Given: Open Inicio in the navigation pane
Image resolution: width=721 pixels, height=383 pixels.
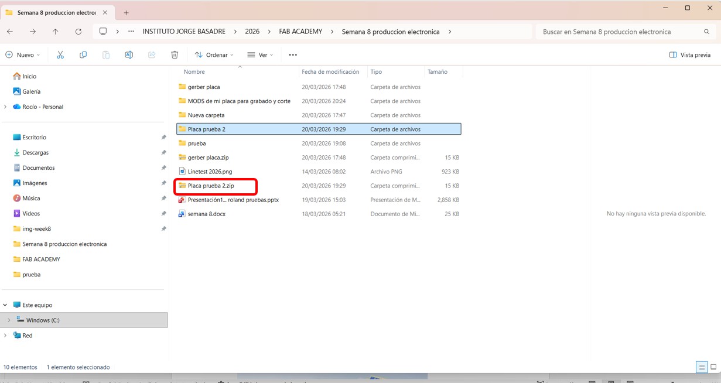Looking at the screenshot, I should [x=29, y=76].
